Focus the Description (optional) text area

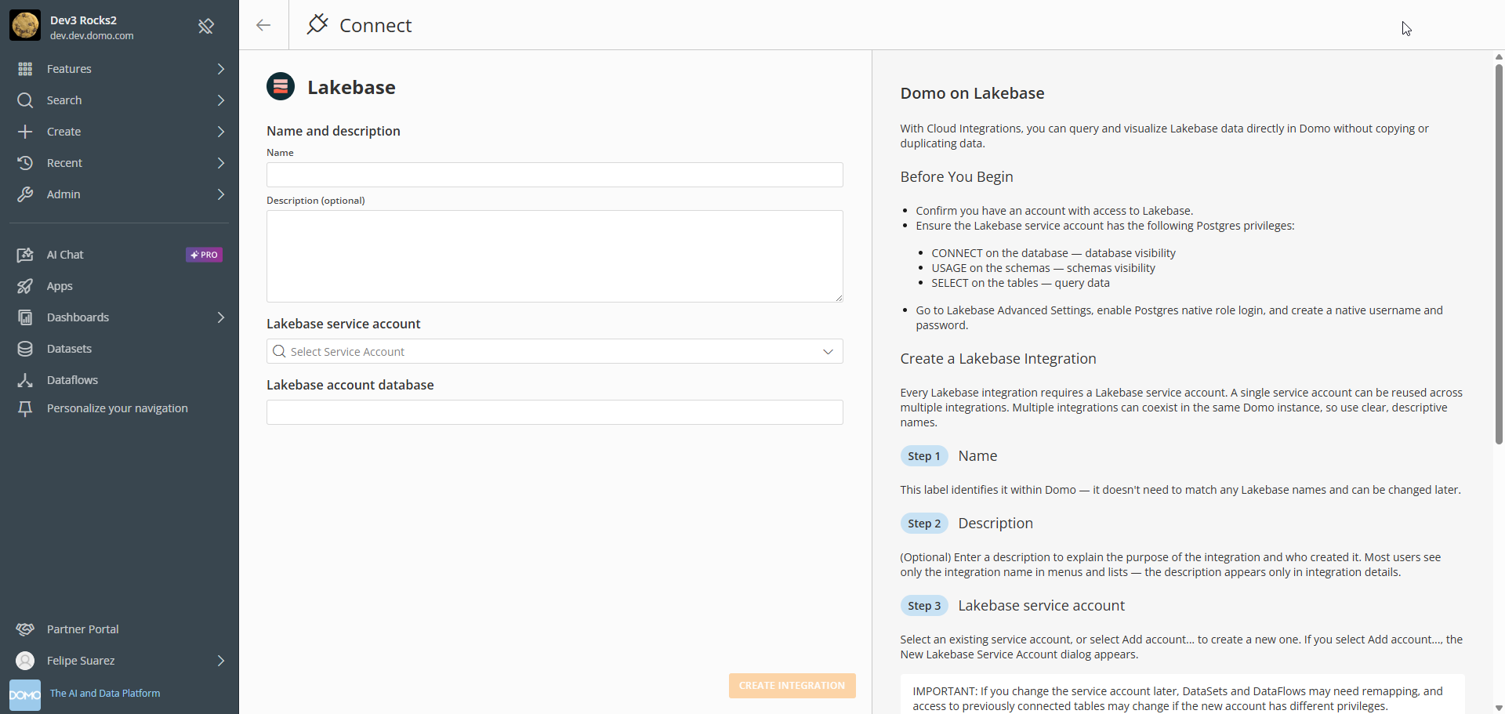point(555,256)
